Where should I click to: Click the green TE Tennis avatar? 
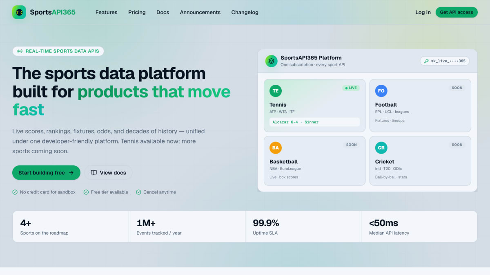276,91
